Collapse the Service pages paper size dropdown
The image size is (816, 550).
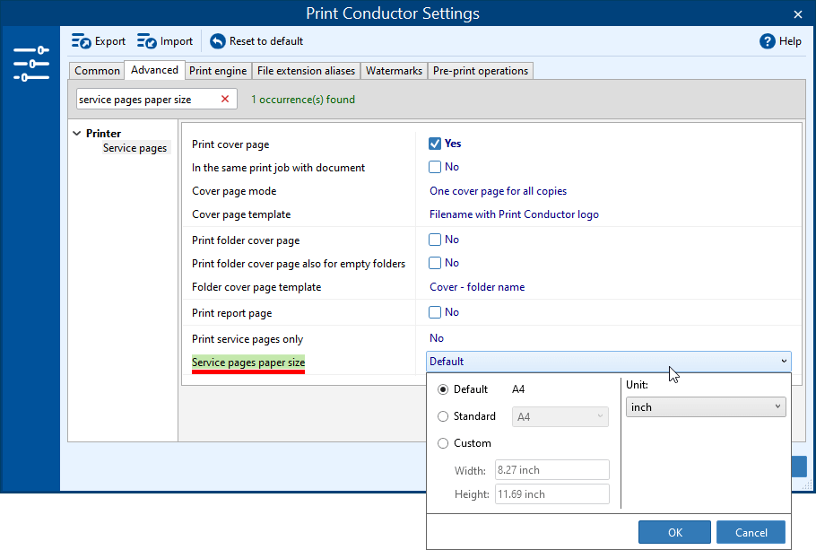[784, 362]
